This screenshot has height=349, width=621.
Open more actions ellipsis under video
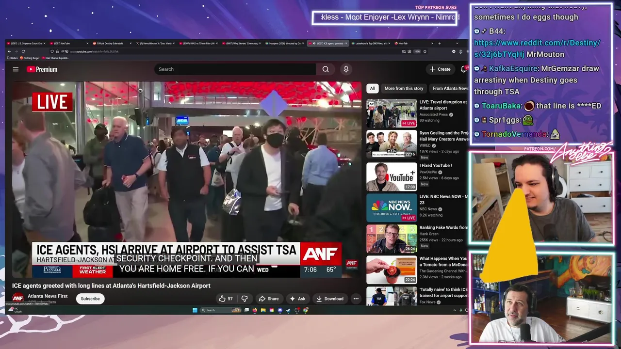click(356, 299)
